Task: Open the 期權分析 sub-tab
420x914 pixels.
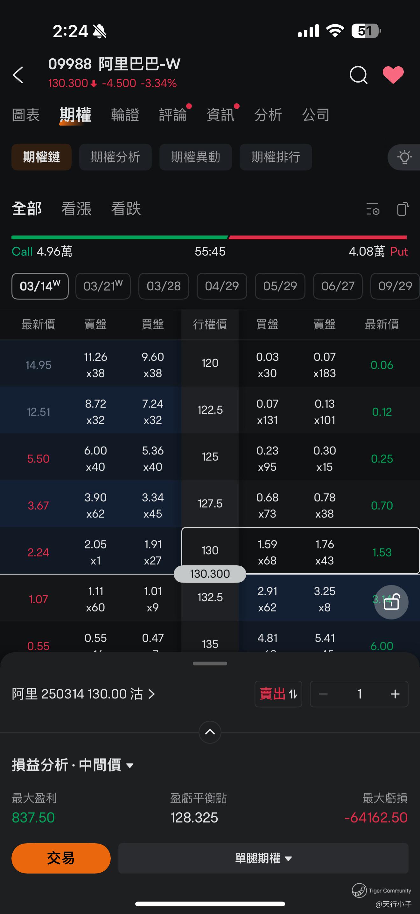Action: pyautogui.click(x=115, y=157)
